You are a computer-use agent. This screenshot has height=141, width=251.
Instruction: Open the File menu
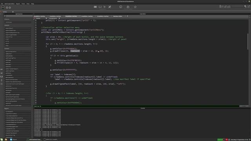2,4
